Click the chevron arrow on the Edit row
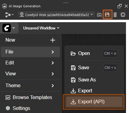This screenshot has height=113, width=129. tap(53, 63)
